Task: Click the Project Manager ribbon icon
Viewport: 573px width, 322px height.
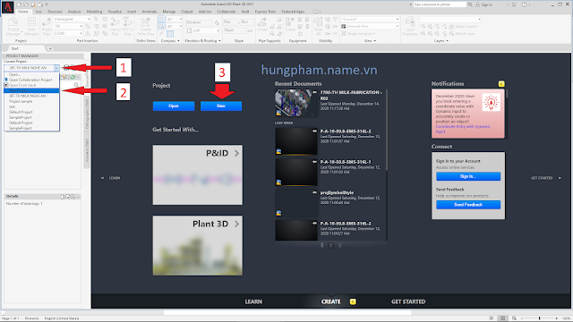Action: pyautogui.click(x=13, y=27)
